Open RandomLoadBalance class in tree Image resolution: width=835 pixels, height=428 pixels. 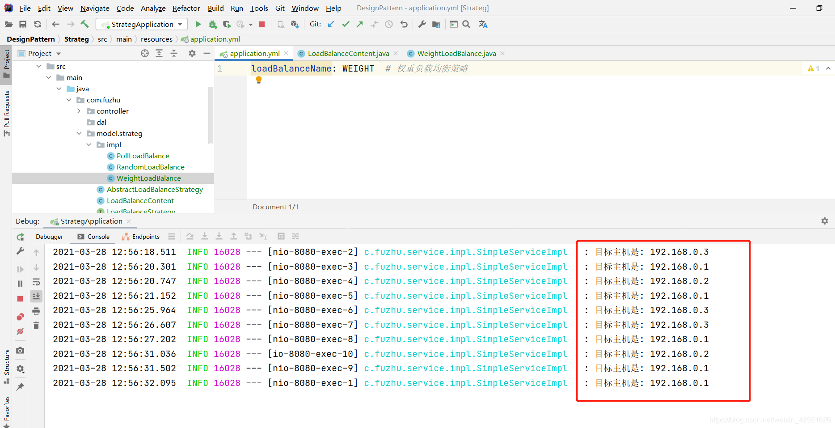150,167
